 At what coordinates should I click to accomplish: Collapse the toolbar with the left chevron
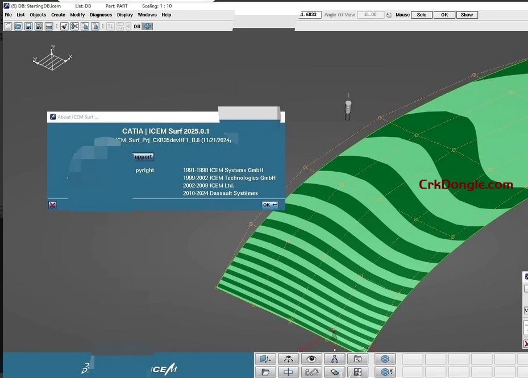pos(128,26)
